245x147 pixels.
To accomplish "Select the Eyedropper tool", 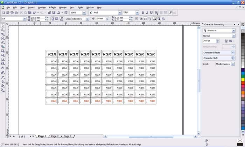I will (2, 77).
